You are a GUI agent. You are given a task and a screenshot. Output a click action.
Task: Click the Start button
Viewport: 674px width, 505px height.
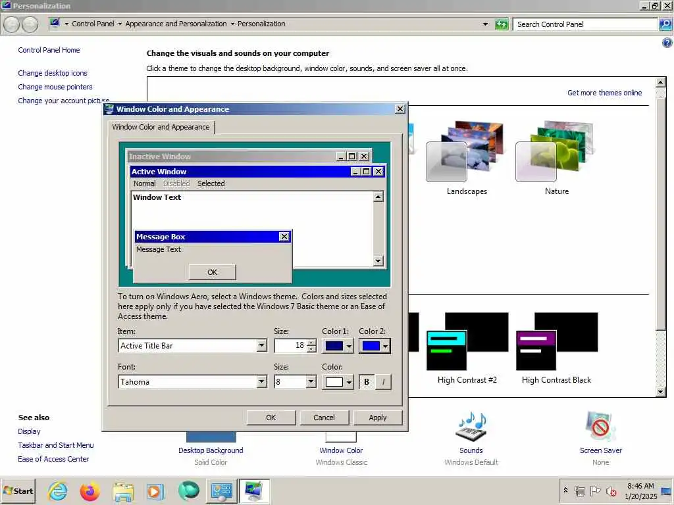pyautogui.click(x=18, y=491)
